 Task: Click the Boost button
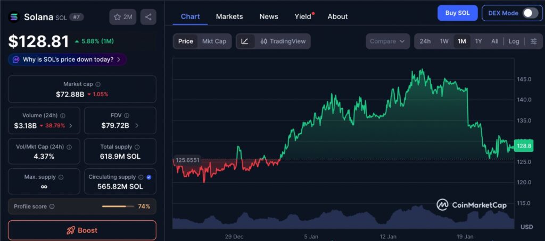tap(82, 230)
